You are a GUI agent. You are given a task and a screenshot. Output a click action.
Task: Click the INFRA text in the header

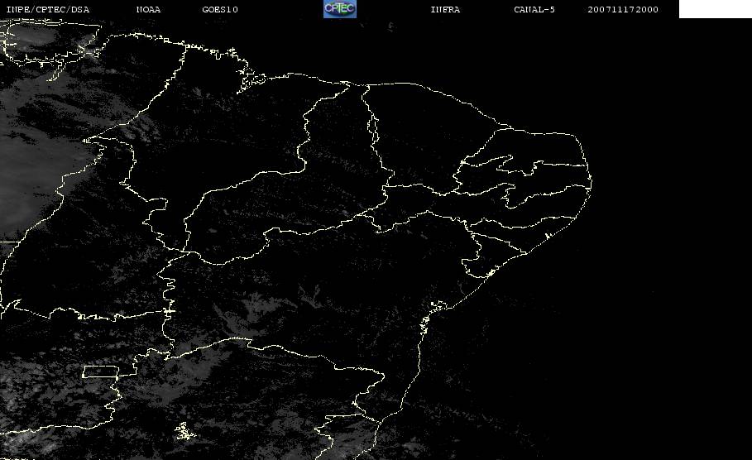click(x=445, y=10)
